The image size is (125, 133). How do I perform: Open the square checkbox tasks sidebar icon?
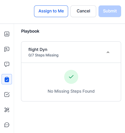point(7,94)
